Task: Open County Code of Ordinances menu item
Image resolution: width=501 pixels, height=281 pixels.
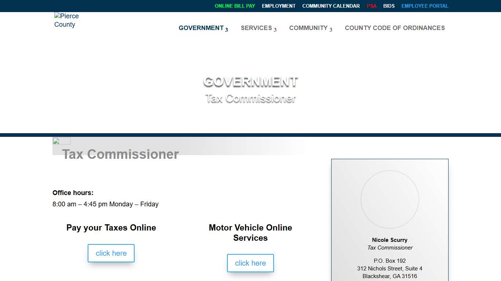Action: [395, 28]
